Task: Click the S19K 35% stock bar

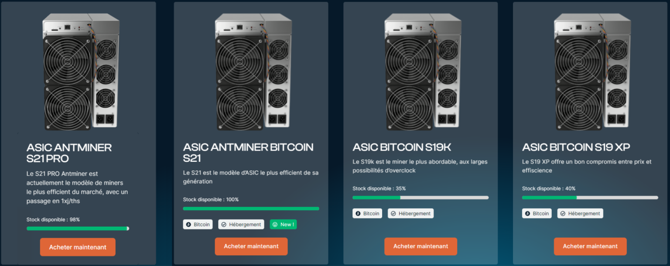Action: point(420,198)
